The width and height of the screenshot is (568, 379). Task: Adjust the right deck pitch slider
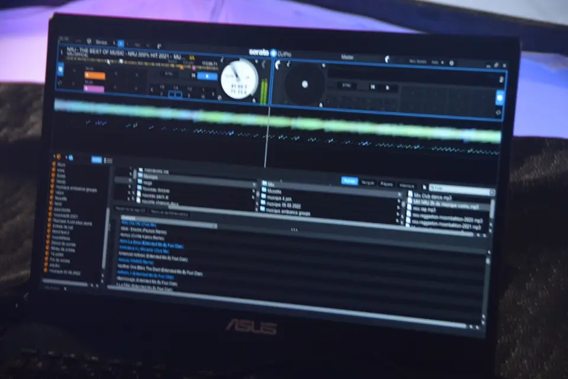tap(499, 97)
